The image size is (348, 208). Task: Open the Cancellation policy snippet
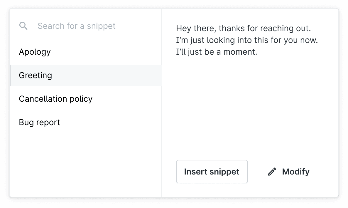click(x=86, y=99)
